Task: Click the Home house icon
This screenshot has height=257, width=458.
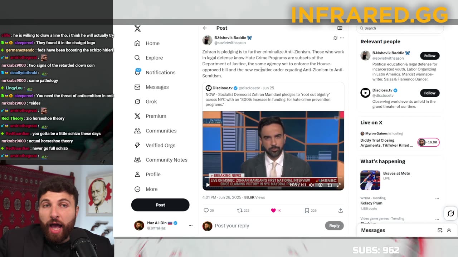Action: click(137, 43)
